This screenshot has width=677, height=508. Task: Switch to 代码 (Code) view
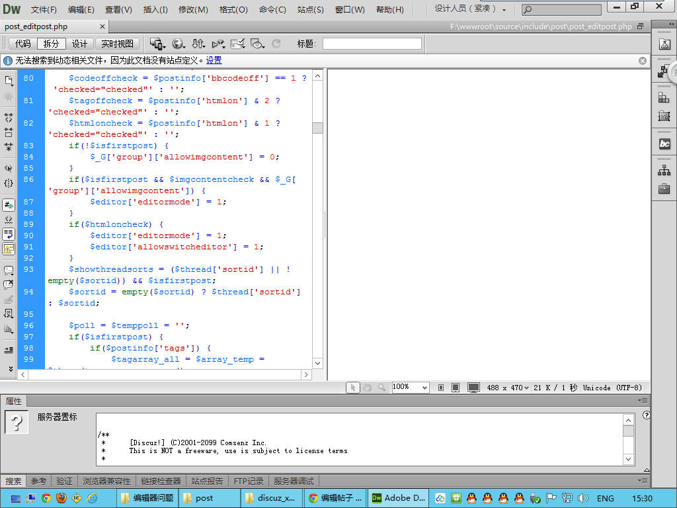click(23, 44)
